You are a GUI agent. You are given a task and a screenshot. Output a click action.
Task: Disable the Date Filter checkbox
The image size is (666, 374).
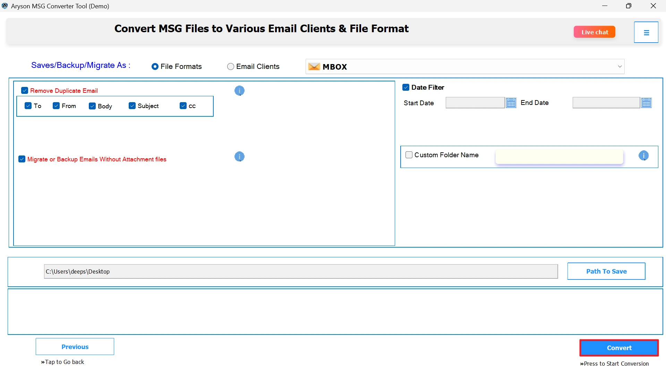(x=406, y=87)
